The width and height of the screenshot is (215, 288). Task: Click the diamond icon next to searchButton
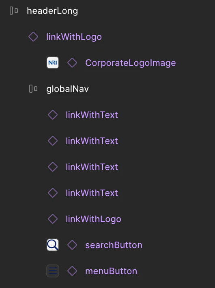point(72,245)
